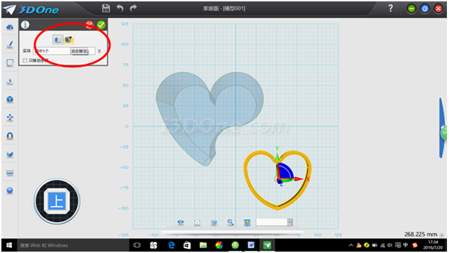Select the dynamic move mode icon
Image resolution: width=449 pixels, height=253 pixels.
point(69,39)
